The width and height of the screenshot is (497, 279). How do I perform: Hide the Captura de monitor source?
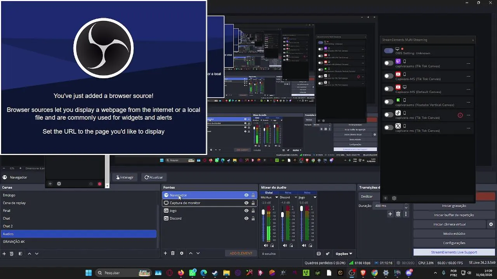pos(246,203)
